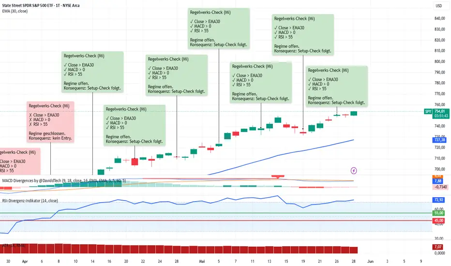Click the '19' date on the time axis
This screenshot has width=451, height=266.
[x=303, y=261]
